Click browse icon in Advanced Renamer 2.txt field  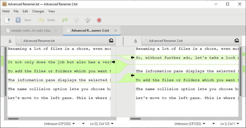point(237,41)
